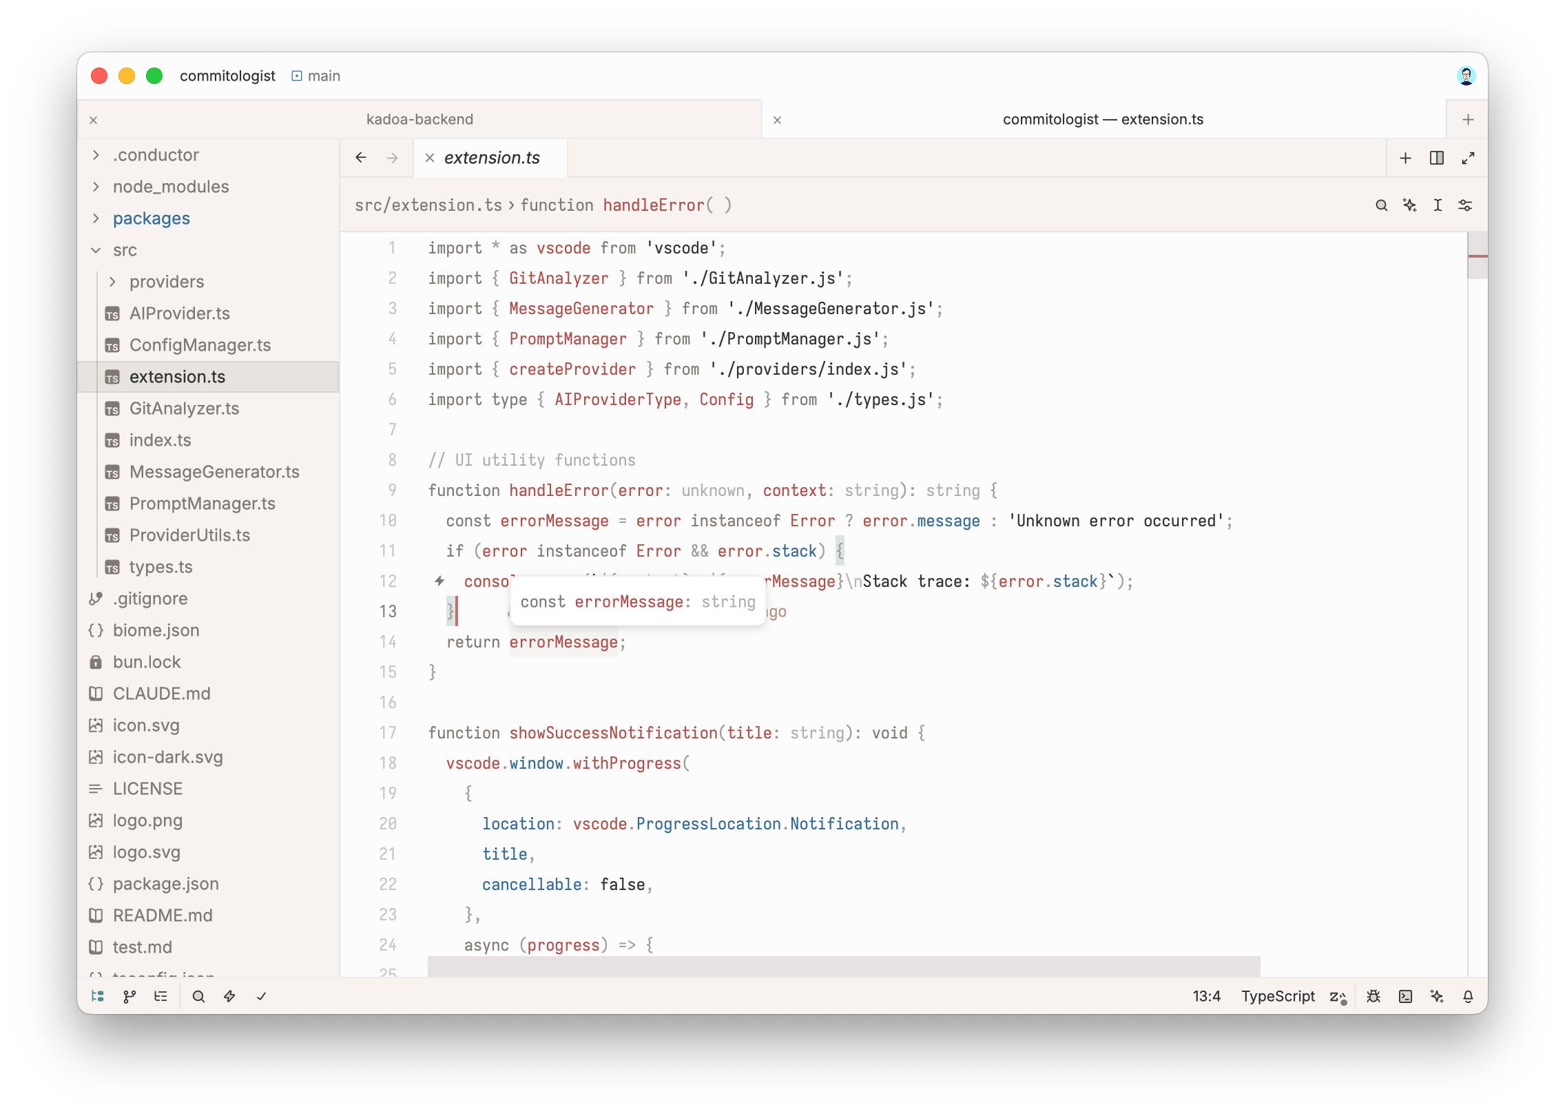The image size is (1565, 1116).
Task: Open the notifications bell icon
Action: coord(1469,996)
